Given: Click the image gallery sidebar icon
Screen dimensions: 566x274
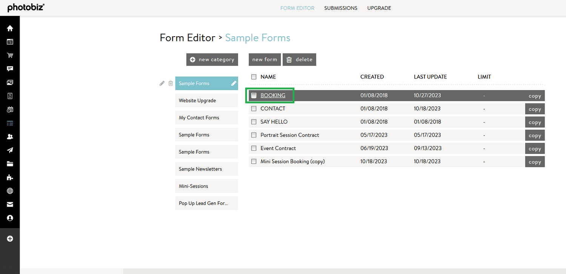Looking at the screenshot, I should 10,82.
